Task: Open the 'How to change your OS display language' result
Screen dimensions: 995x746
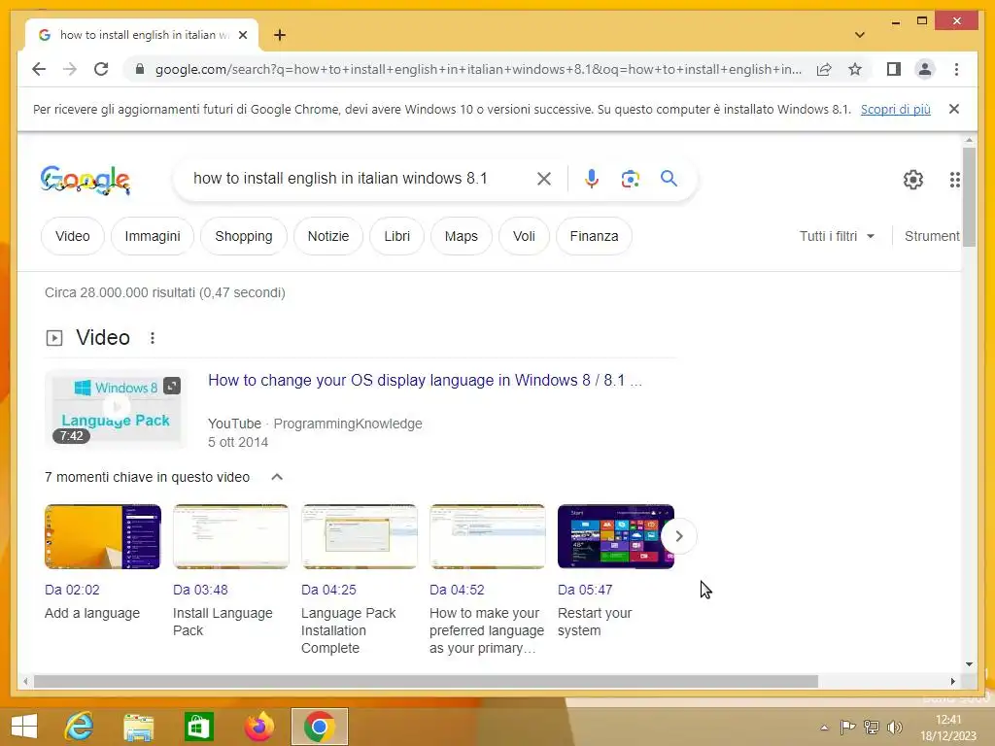Action: (x=425, y=380)
